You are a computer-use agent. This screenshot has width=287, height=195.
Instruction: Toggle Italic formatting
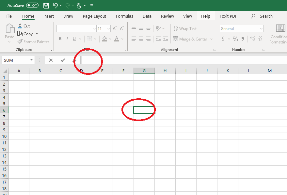(x=67, y=39)
